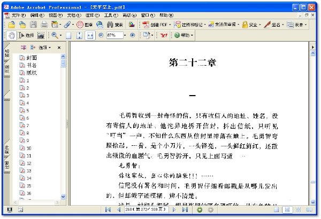Go to the first page button
321x219 pixels.
pos(108,209)
